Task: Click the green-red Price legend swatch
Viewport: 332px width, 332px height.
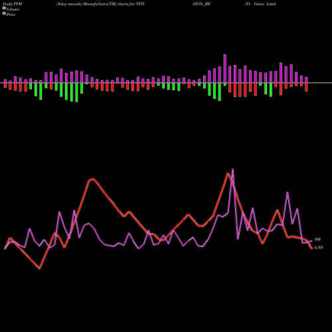Action: (4, 14)
